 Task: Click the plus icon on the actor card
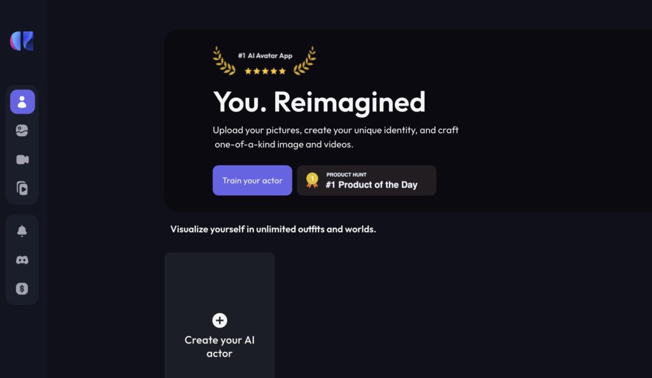[219, 320]
